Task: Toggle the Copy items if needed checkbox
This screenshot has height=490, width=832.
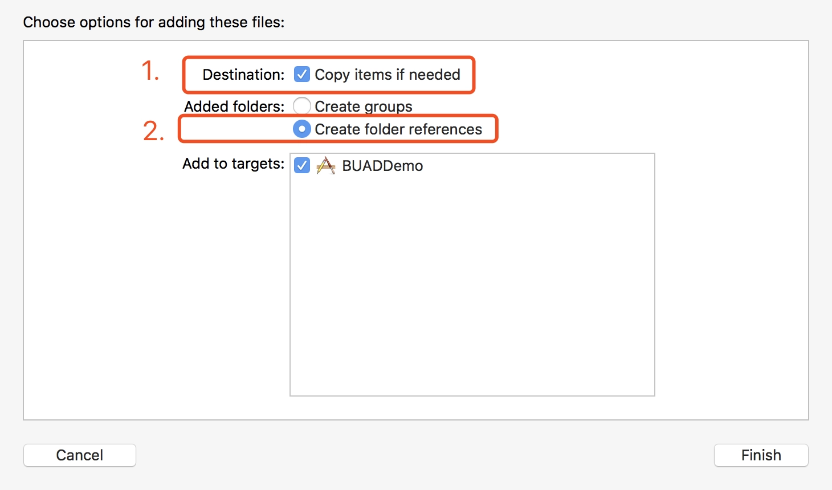Action: [302, 75]
